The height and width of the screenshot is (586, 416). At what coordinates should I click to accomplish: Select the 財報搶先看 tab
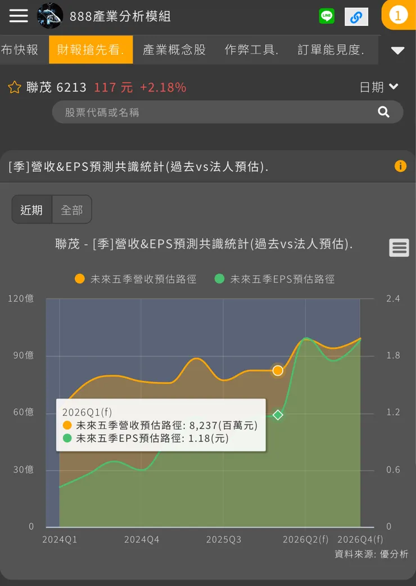tap(91, 49)
